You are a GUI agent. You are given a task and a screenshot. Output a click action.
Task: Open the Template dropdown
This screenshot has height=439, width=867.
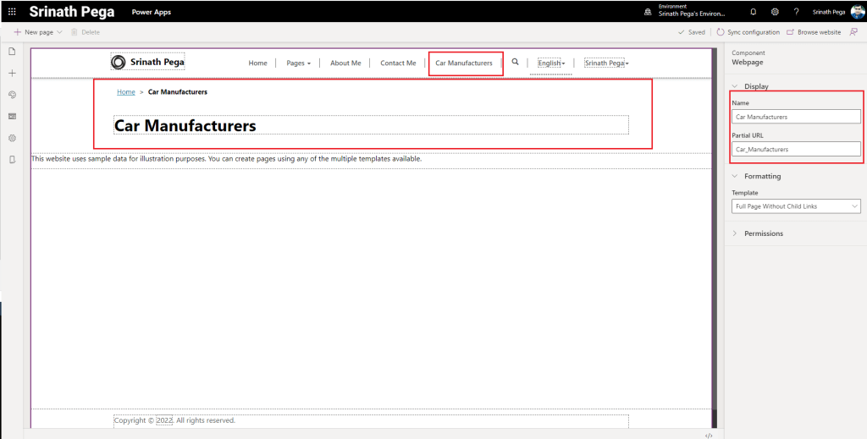coord(796,206)
